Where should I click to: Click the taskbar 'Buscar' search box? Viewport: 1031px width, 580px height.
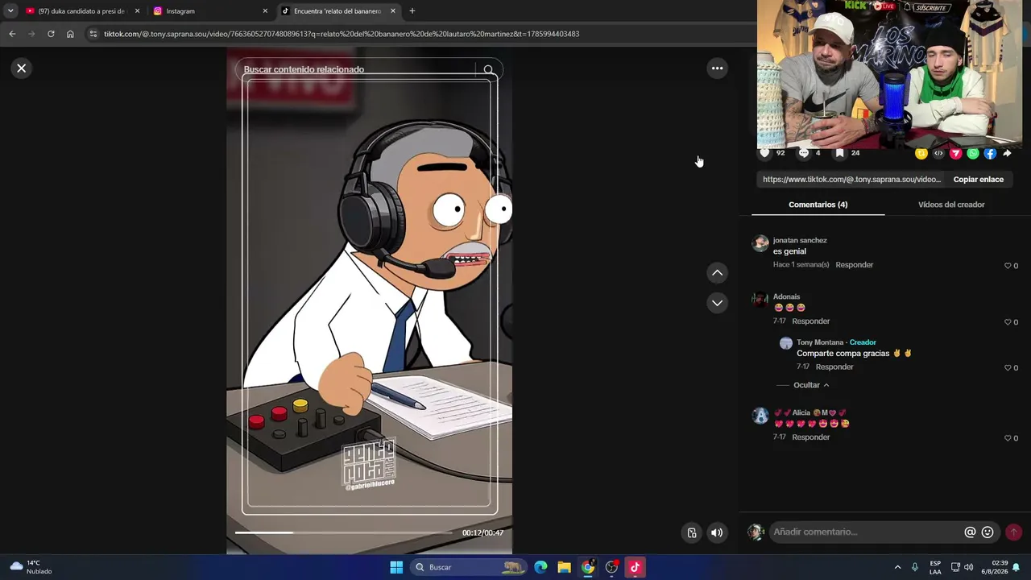coord(470,567)
